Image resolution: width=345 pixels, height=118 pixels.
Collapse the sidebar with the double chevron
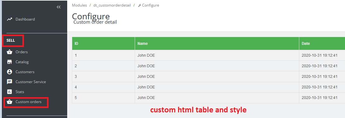click(58, 7)
